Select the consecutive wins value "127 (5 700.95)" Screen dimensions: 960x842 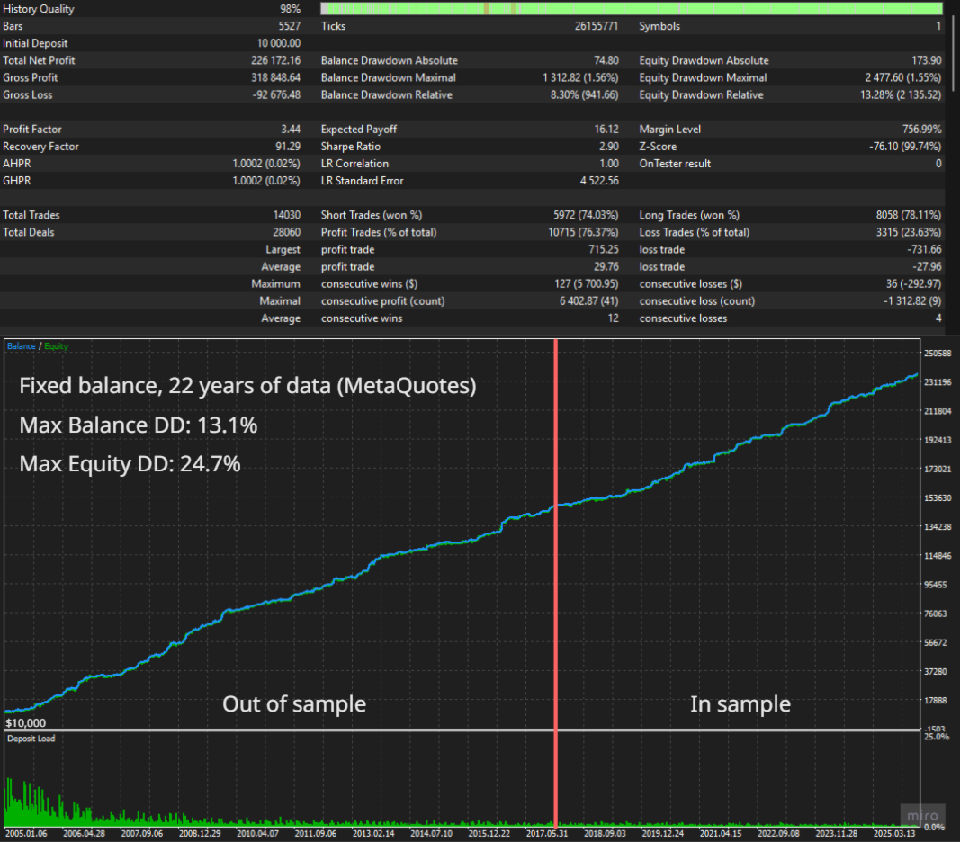[x=587, y=283]
